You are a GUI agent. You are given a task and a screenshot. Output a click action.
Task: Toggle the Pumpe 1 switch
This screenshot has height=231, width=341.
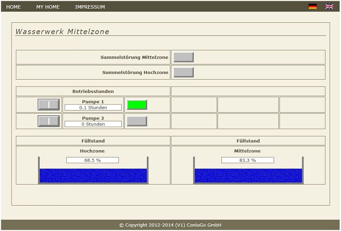(x=49, y=105)
